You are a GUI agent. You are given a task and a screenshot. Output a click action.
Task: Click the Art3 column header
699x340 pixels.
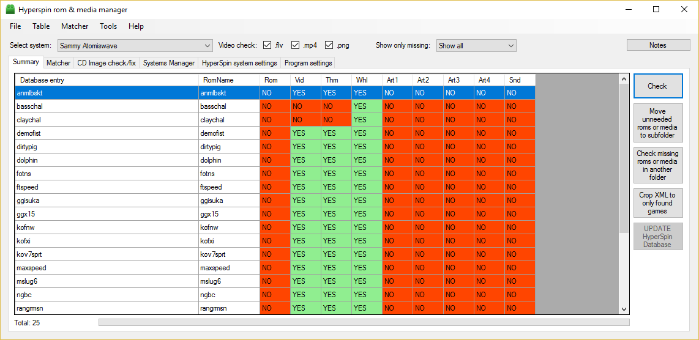[x=458, y=79]
